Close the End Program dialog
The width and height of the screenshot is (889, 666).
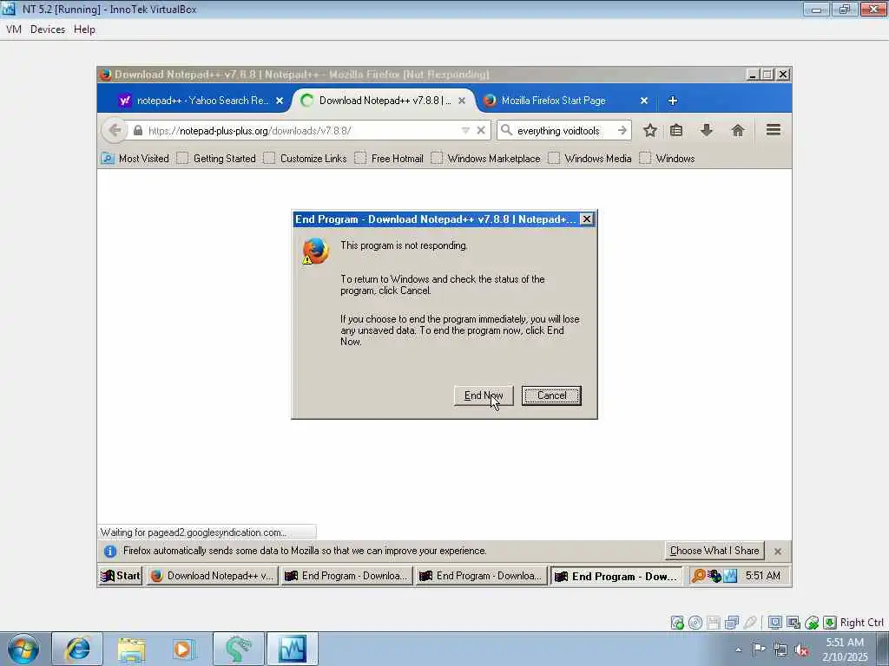click(587, 219)
